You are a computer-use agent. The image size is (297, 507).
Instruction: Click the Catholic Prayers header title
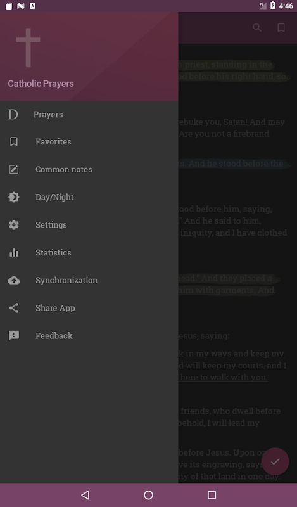(x=41, y=84)
